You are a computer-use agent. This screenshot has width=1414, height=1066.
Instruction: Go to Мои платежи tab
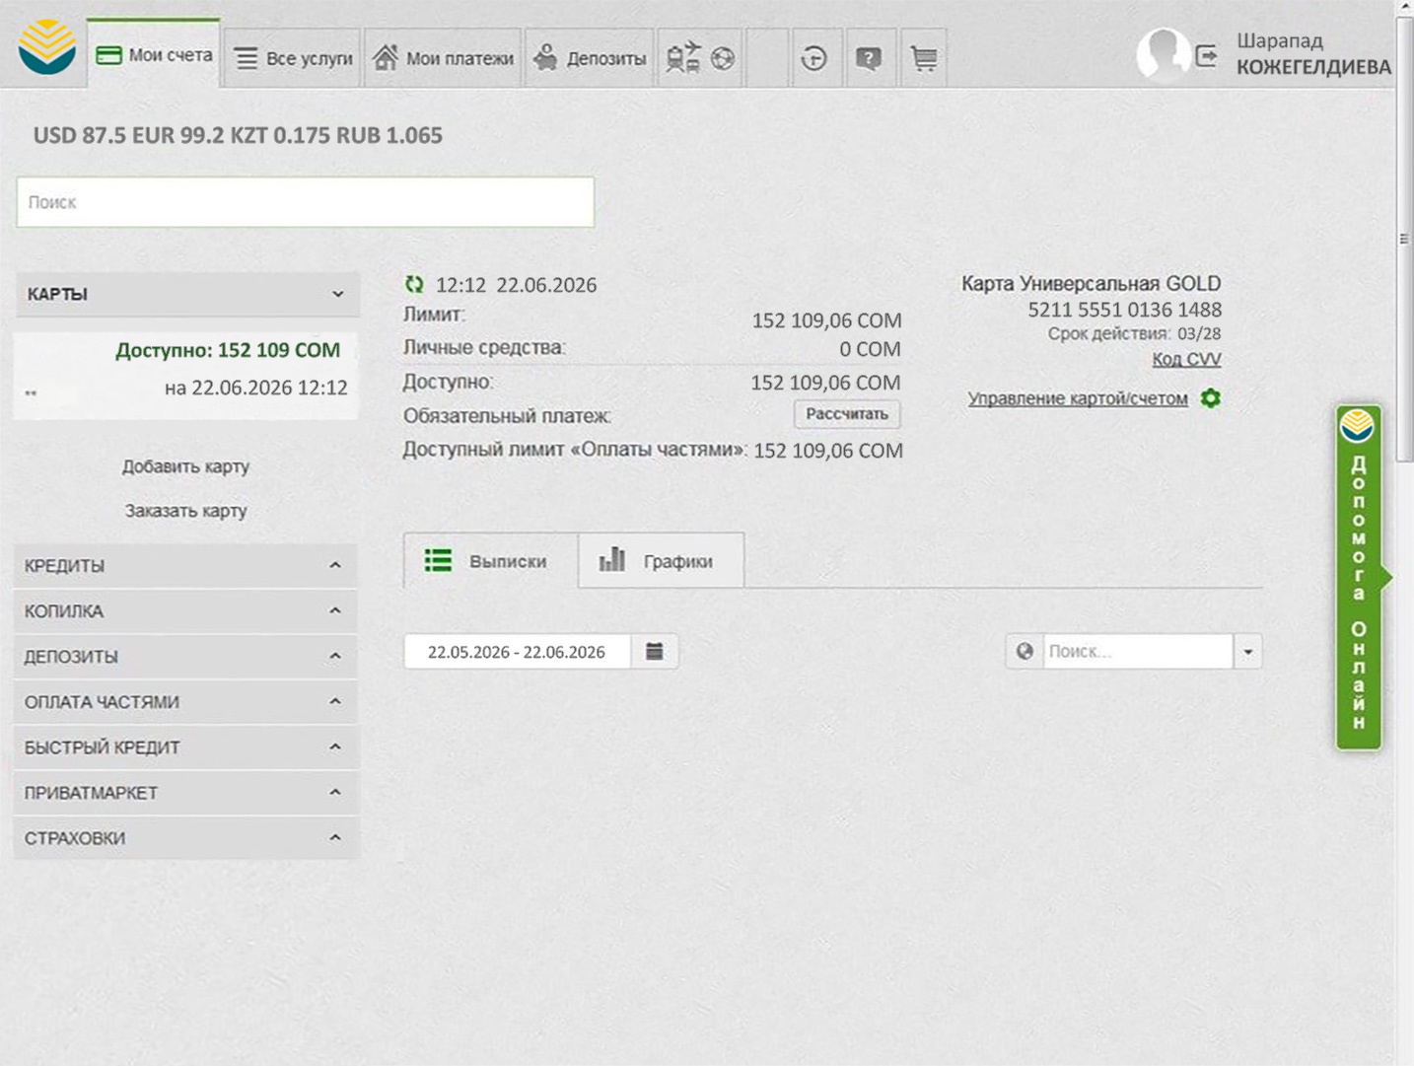tap(443, 58)
